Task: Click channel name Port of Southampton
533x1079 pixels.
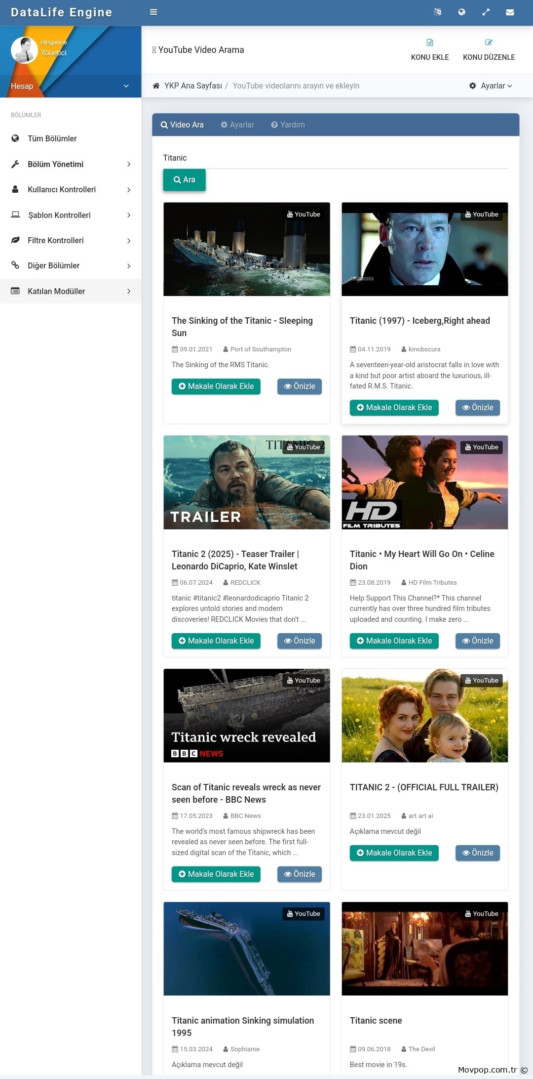Action: [261, 349]
